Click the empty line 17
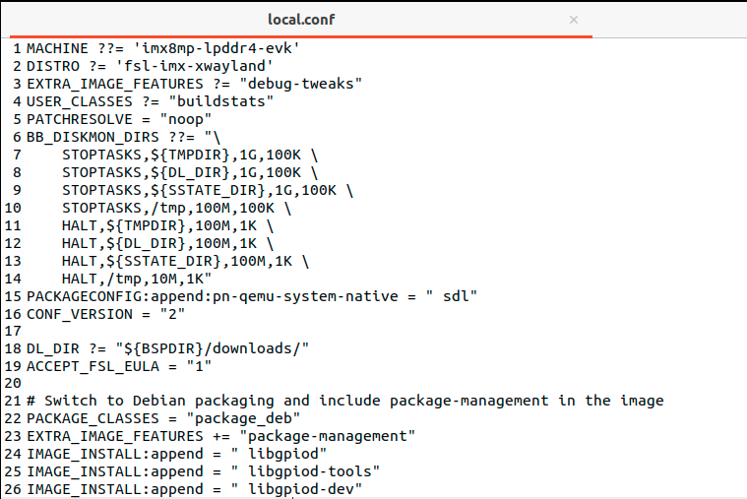Screen dimensions: 747x499 point(197,332)
